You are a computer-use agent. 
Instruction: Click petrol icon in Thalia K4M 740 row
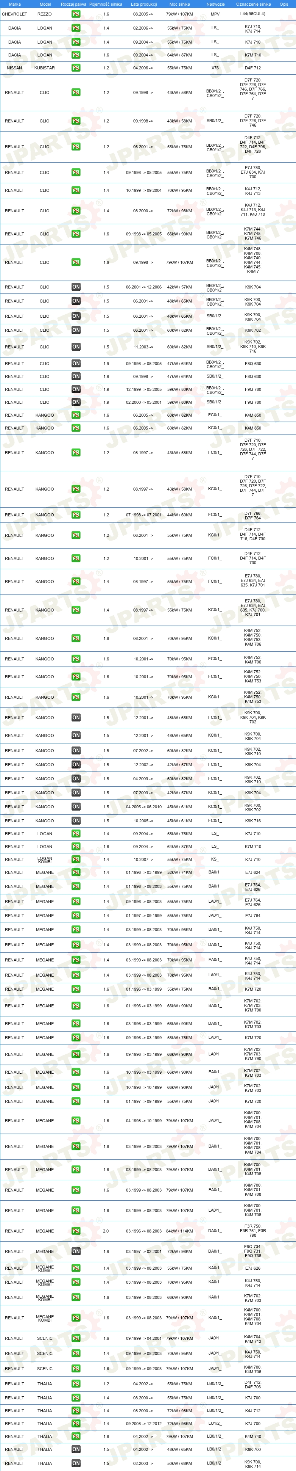(76, 1436)
